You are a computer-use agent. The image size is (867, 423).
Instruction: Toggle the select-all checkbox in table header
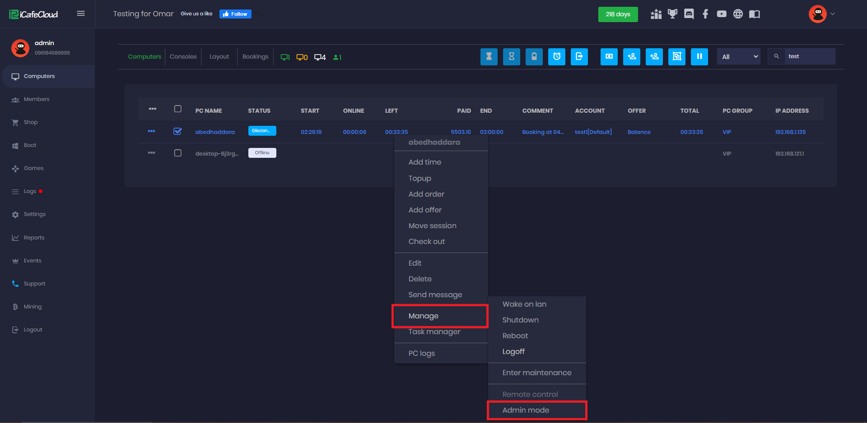[177, 109]
